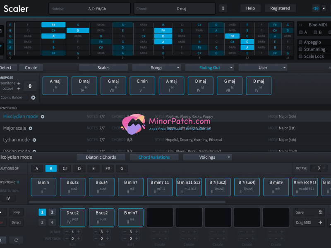Increase transpose semitone with its plus
Image resolution: width=331 pixels, height=248 pixels.
click(x=19, y=83)
